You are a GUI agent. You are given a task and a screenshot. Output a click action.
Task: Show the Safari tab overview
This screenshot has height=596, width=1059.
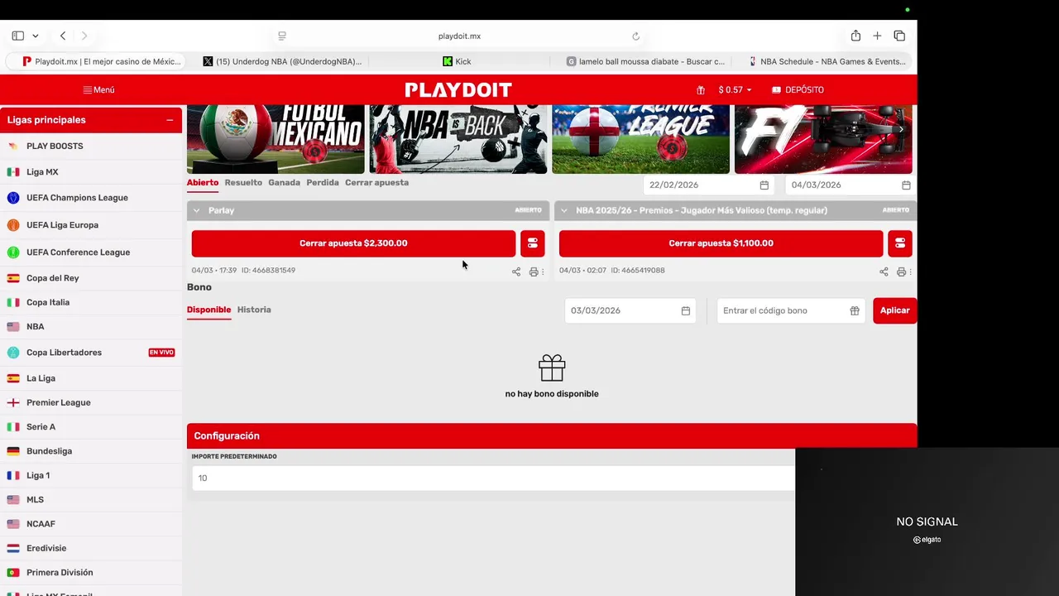click(x=899, y=36)
